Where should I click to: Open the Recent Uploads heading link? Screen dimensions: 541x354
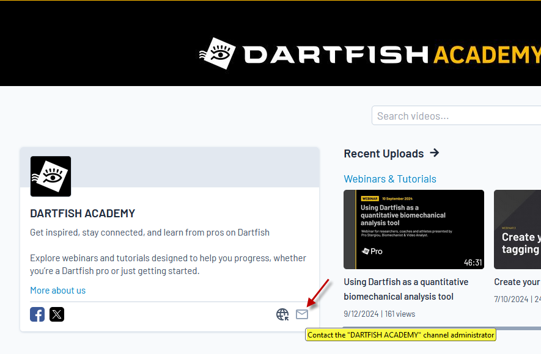(384, 154)
